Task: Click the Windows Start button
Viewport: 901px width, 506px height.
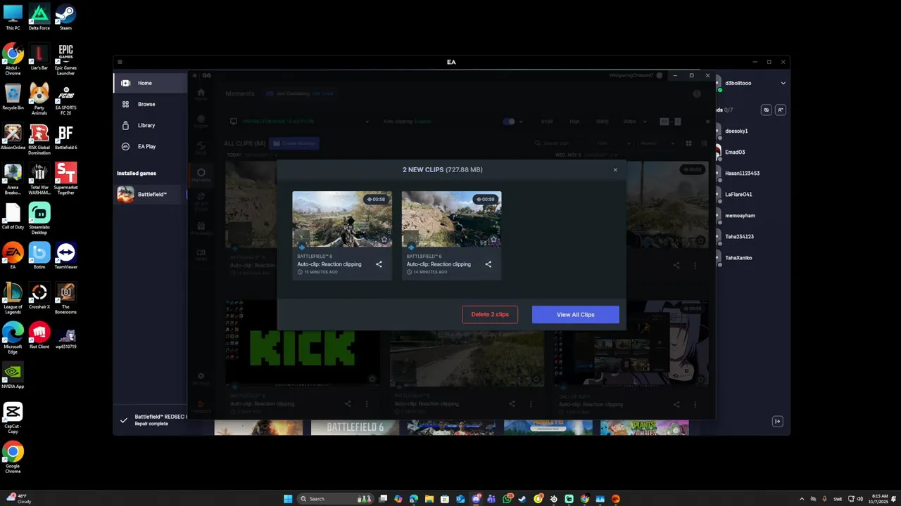Action: pyautogui.click(x=288, y=499)
